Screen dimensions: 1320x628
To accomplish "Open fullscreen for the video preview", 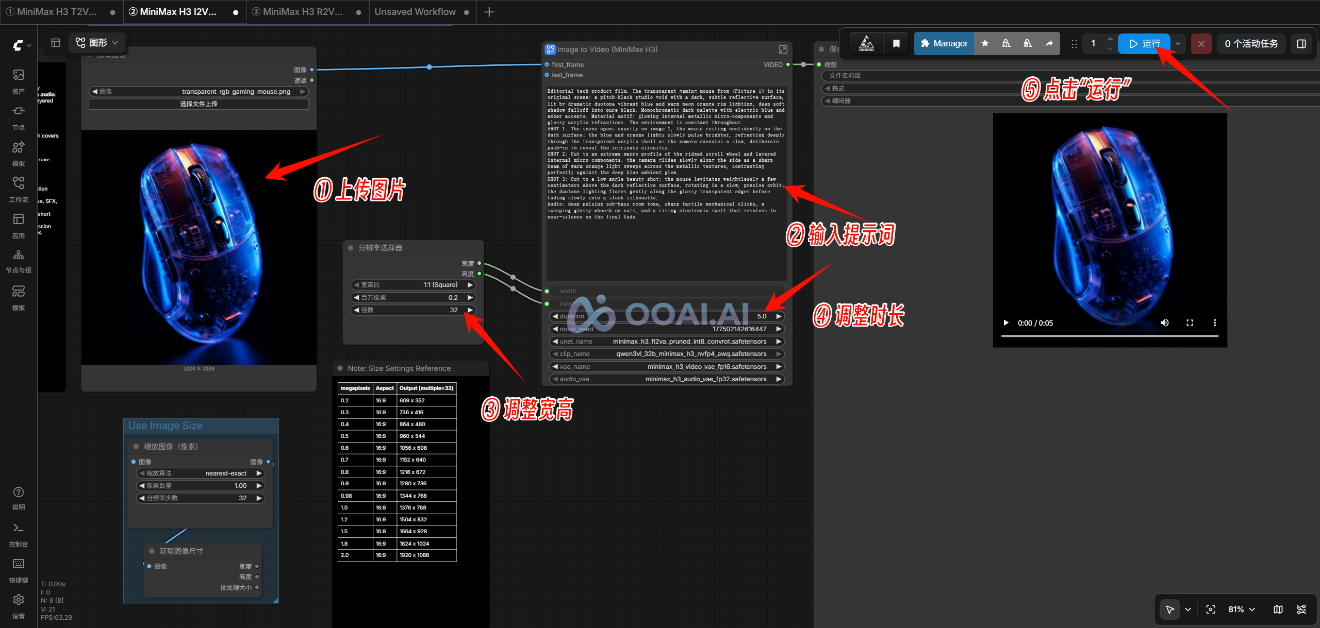I will tap(1190, 323).
